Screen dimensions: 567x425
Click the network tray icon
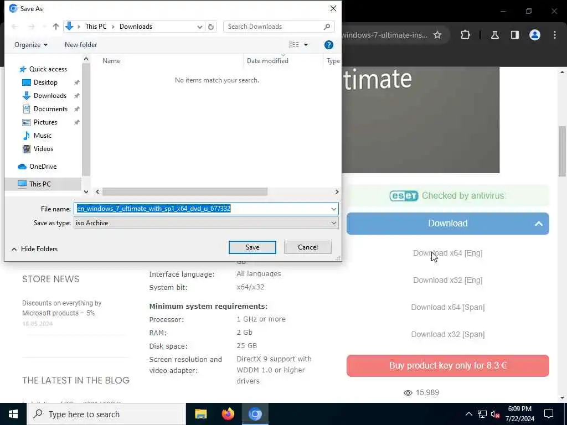point(482,414)
